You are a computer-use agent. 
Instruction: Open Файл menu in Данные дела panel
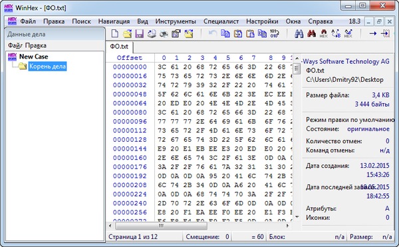click(x=15, y=45)
